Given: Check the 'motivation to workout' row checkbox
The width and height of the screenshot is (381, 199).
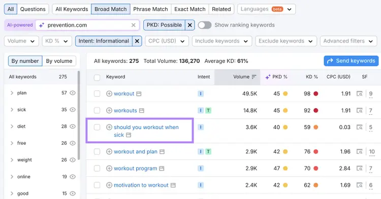Looking at the screenshot, I should tap(97, 185).
